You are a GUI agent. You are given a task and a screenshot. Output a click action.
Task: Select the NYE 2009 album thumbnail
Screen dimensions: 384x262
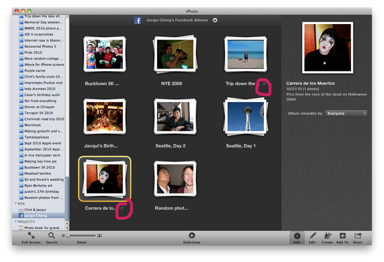coord(175,55)
